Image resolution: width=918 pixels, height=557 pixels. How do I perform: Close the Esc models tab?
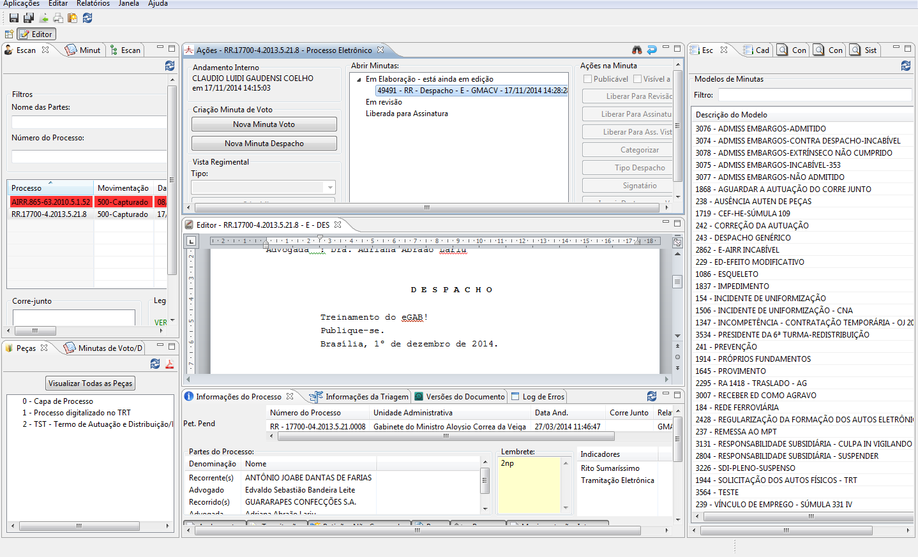(724, 50)
